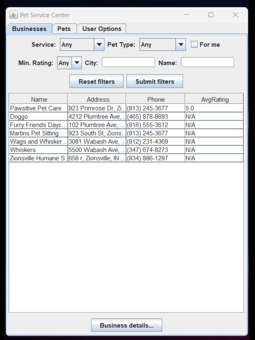Enable the For me checkbox
This screenshot has height=340, width=255.
click(194, 45)
